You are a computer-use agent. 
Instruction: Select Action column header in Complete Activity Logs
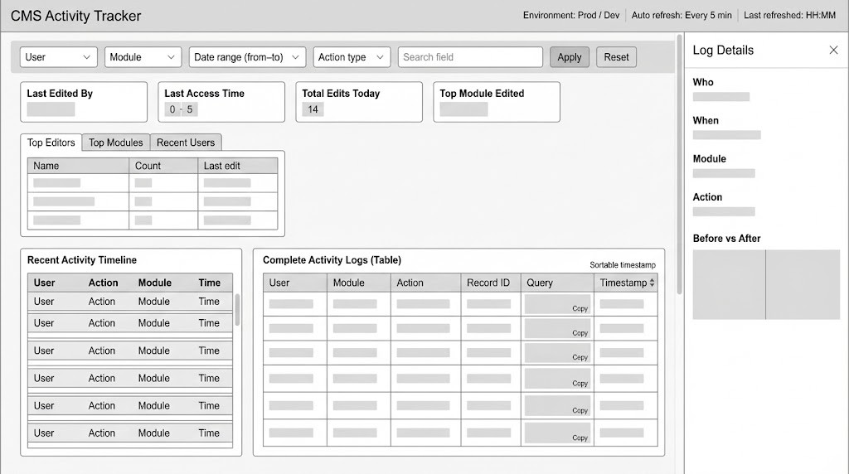coord(425,283)
